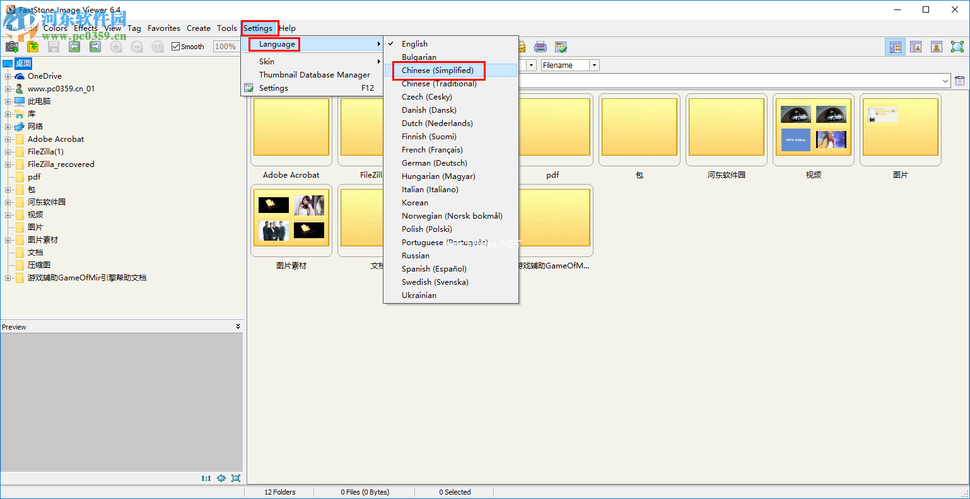Screen dimensions: 970x499
Task: Open Thumbnail Database Manager
Action: pos(312,74)
